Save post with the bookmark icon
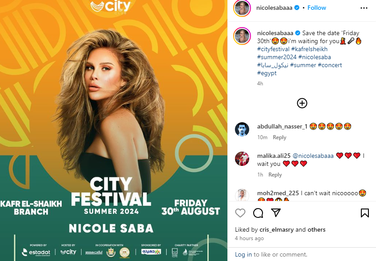The width and height of the screenshot is (376, 261). coord(365,213)
